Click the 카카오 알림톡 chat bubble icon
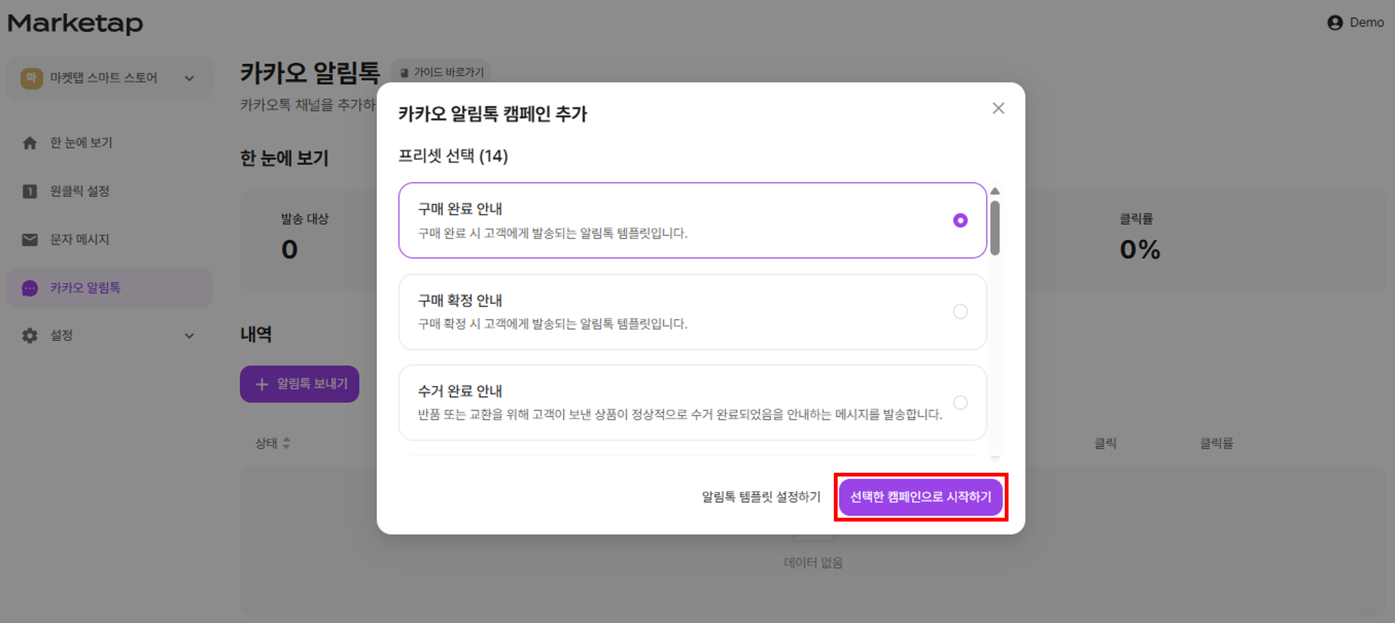 coord(30,288)
